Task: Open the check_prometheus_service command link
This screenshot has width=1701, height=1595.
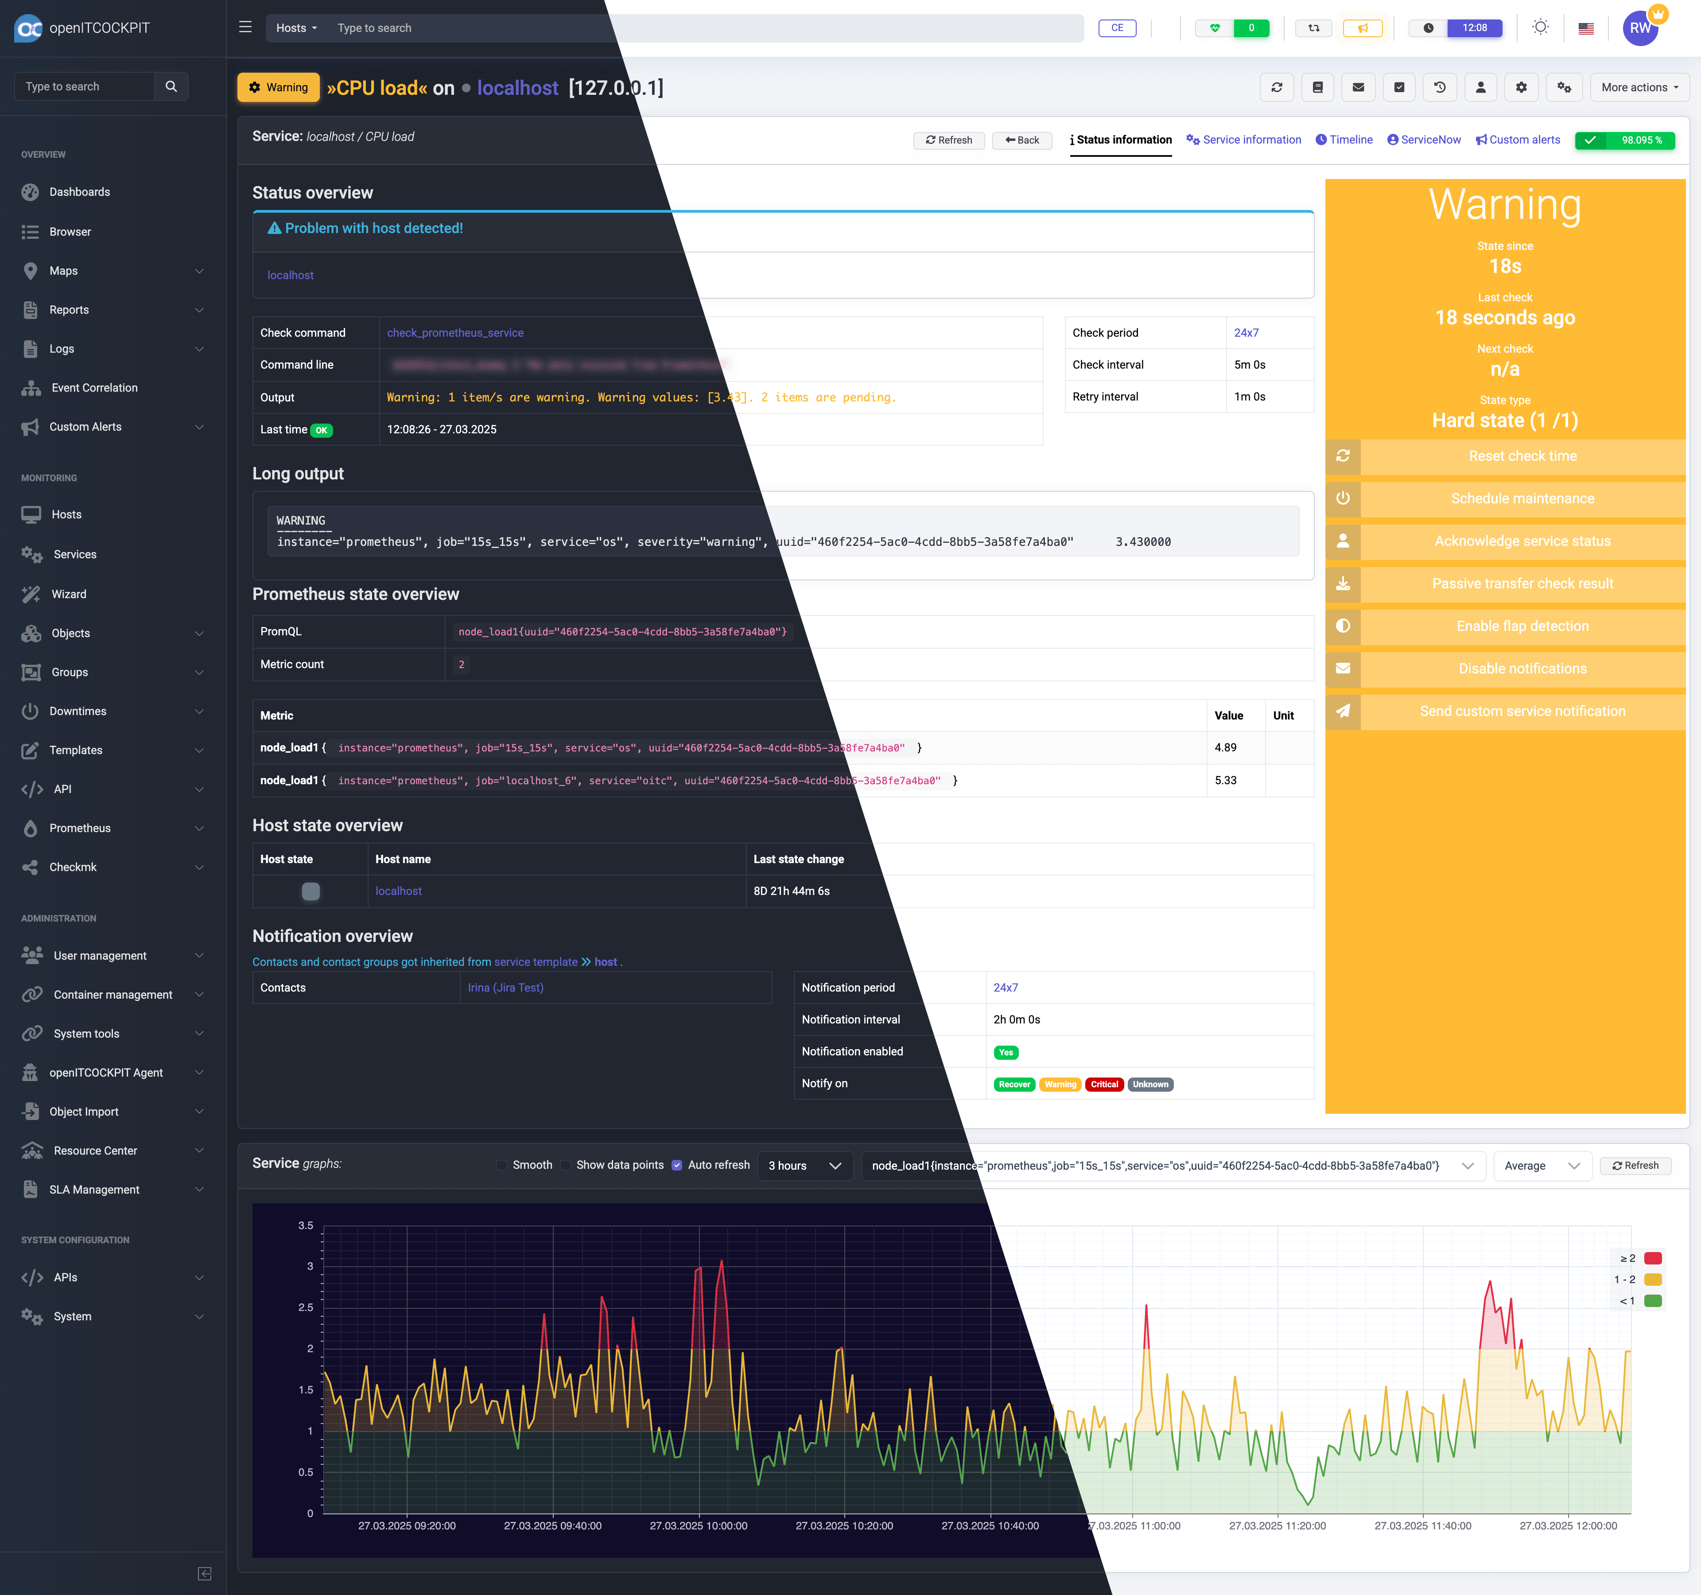Action: tap(454, 333)
